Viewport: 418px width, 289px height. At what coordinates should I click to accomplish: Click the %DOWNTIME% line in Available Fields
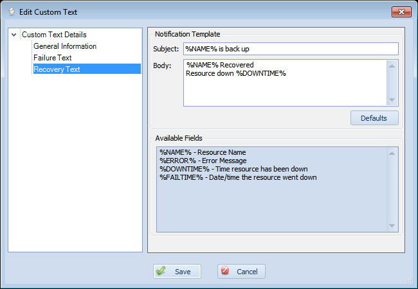click(233, 169)
